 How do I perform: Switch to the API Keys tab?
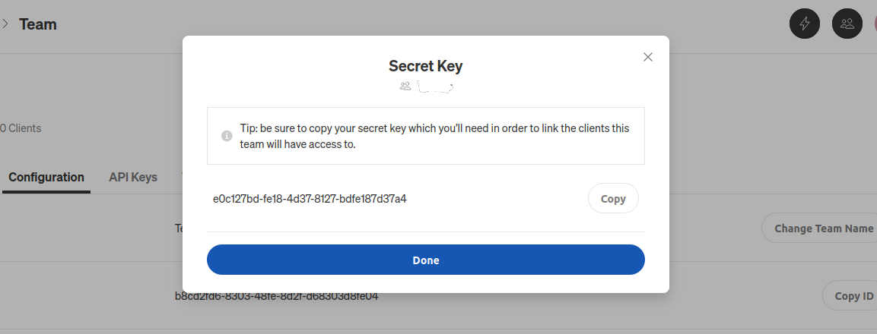pyautogui.click(x=133, y=177)
